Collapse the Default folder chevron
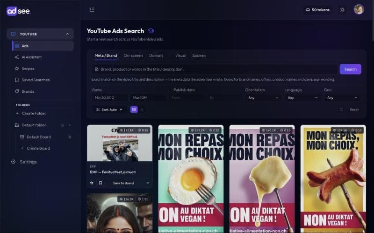374x233 pixels. coord(70,125)
